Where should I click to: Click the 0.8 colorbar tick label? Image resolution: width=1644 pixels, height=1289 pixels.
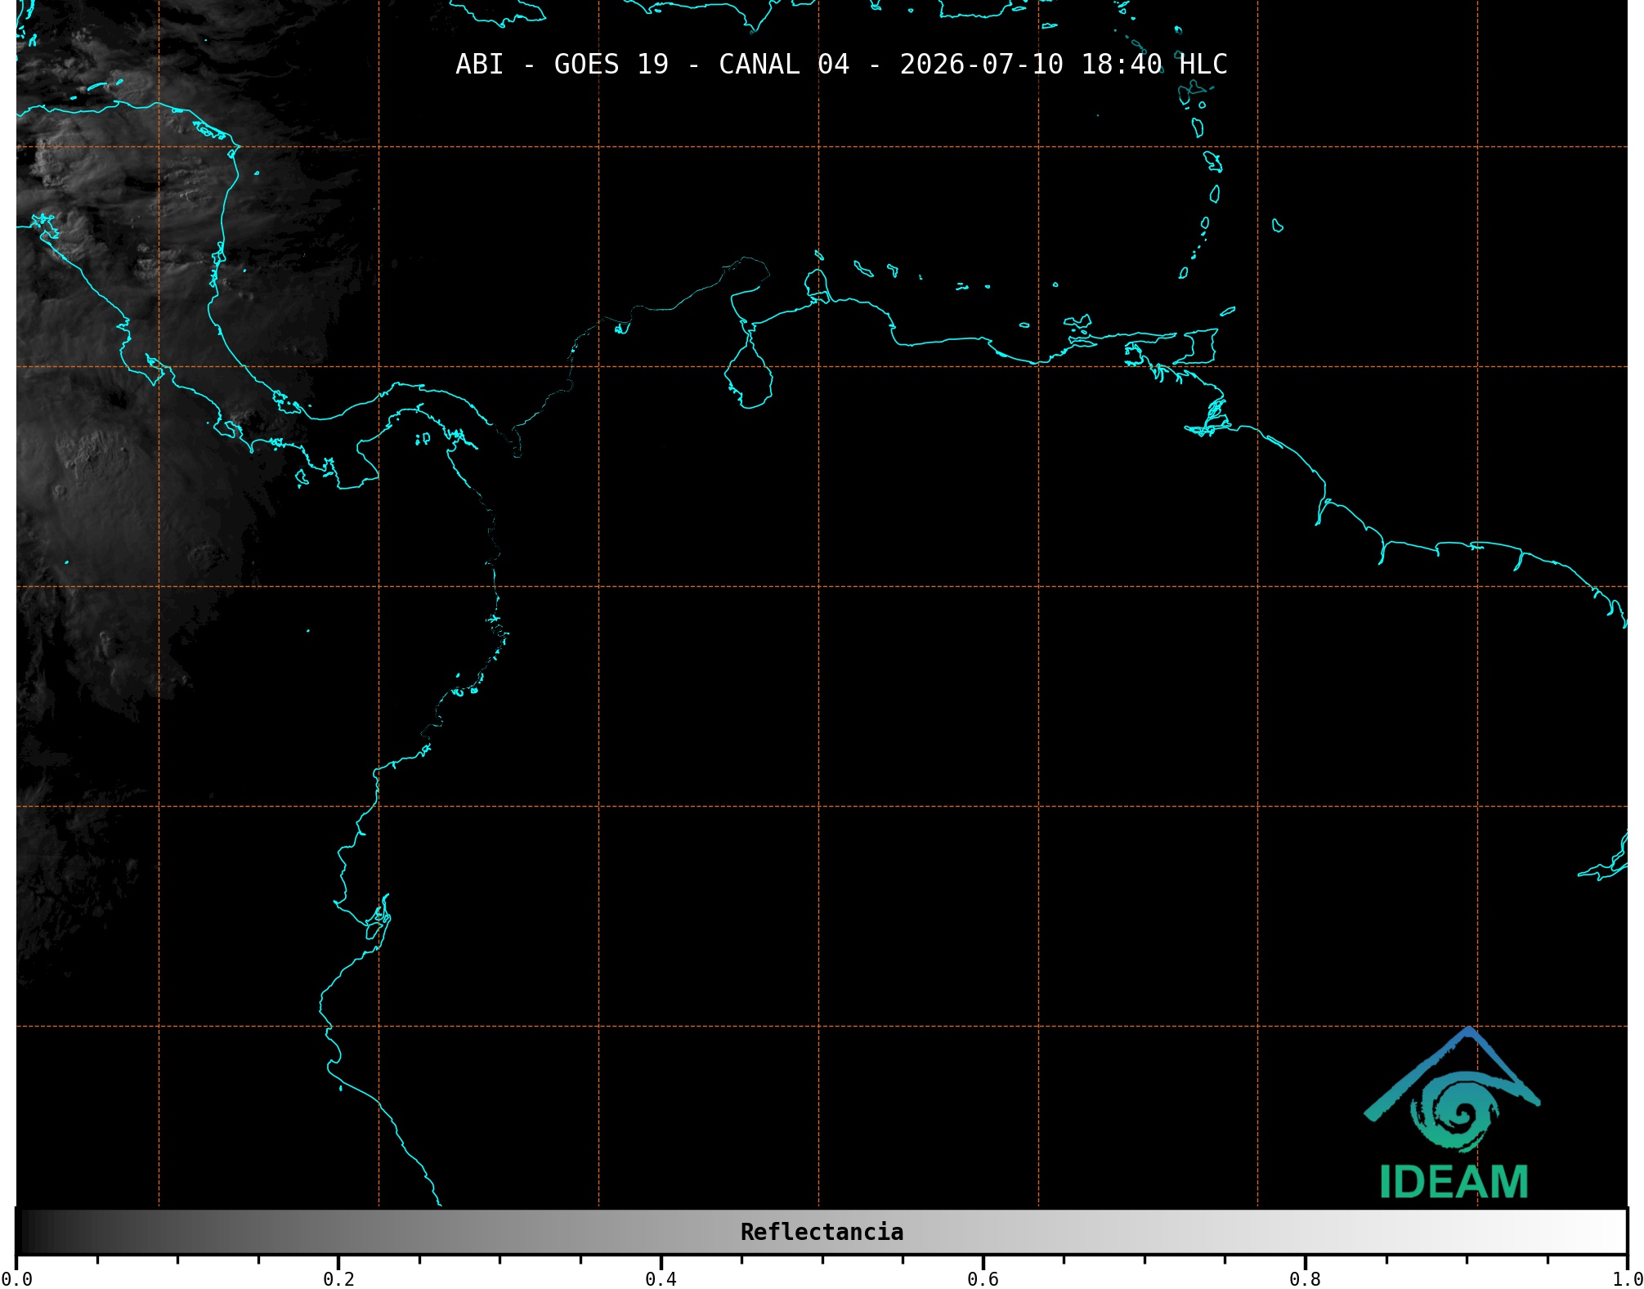click(1305, 1278)
